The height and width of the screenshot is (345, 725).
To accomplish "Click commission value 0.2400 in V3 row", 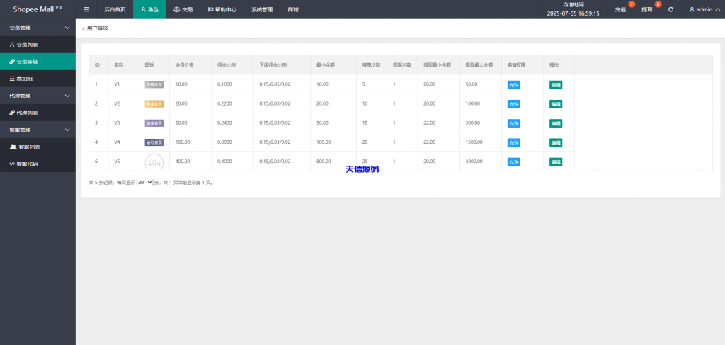I will click(x=225, y=123).
